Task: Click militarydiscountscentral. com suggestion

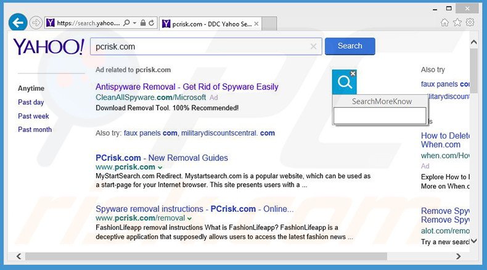Action: pyautogui.click(x=228, y=133)
